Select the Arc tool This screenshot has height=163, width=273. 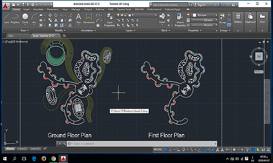pyautogui.click(x=34, y=18)
